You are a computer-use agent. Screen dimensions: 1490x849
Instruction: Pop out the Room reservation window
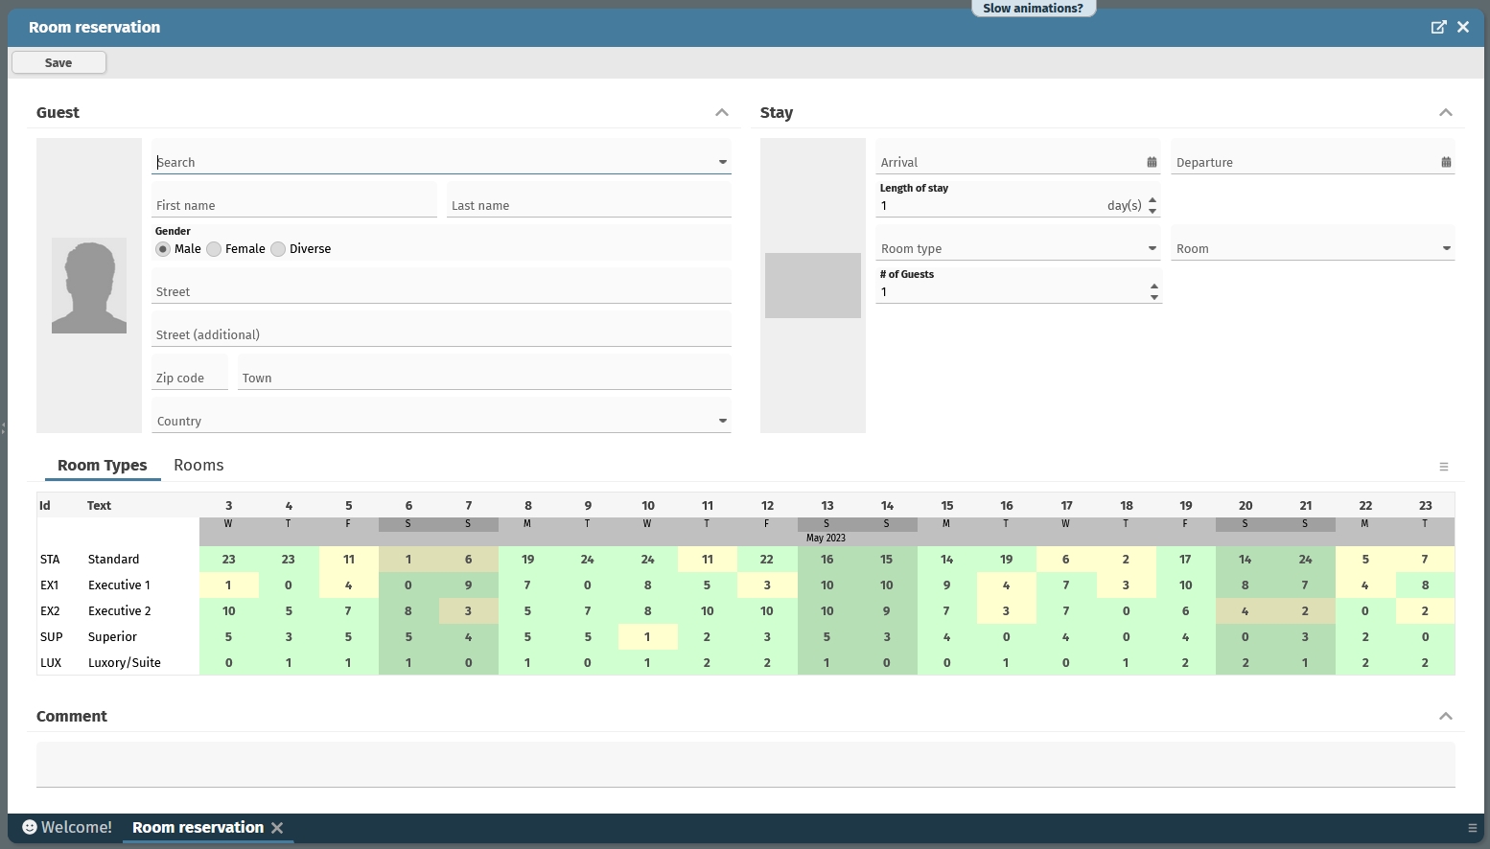point(1438,27)
